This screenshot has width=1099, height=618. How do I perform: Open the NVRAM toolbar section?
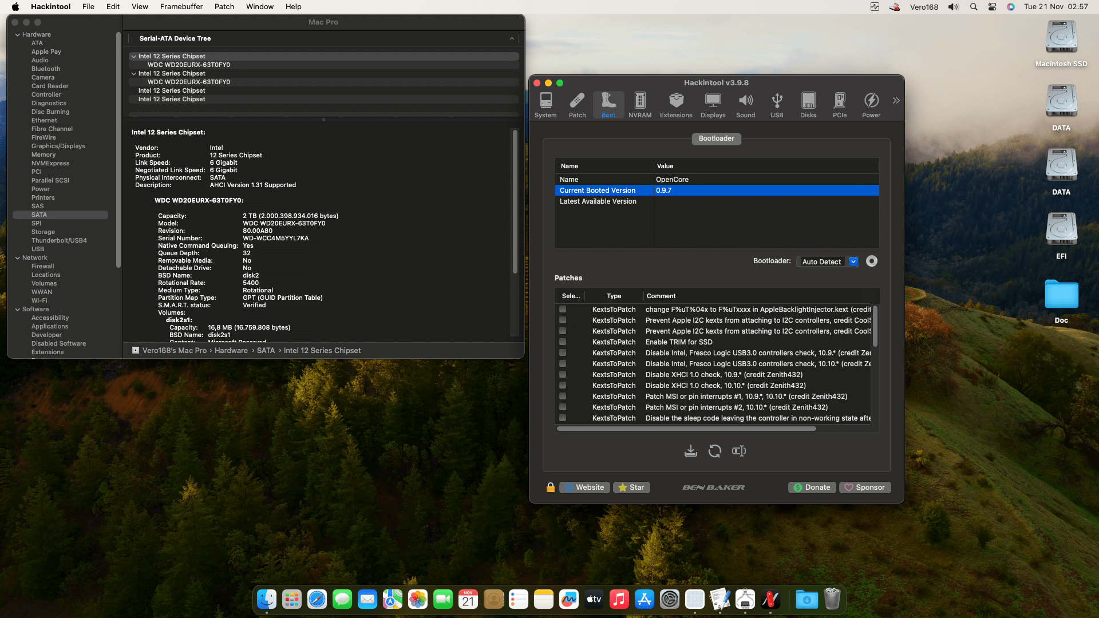pyautogui.click(x=639, y=105)
